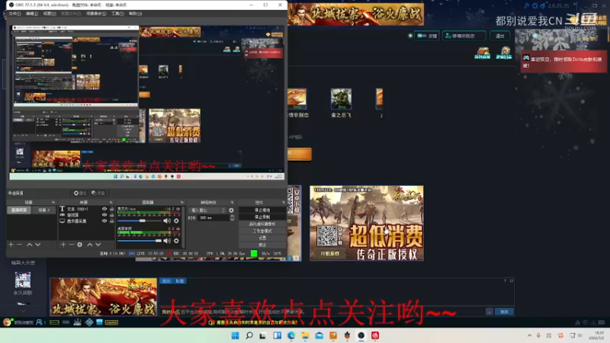Click the transition duration stepper arrows
Image resolution: width=610 pixels, height=343 pixels.
coord(233,218)
